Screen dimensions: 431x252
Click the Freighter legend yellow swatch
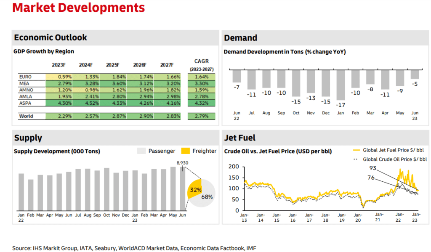[x=186, y=151]
